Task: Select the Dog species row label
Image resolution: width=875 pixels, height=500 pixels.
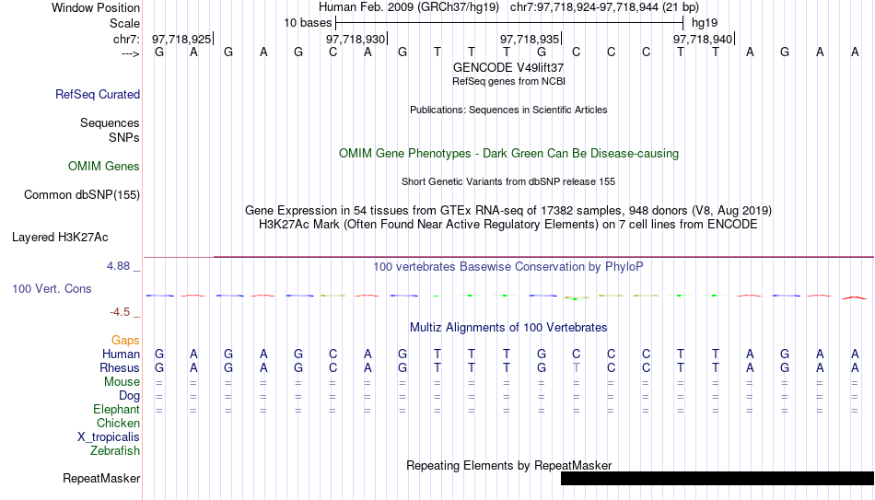Action: 129,396
